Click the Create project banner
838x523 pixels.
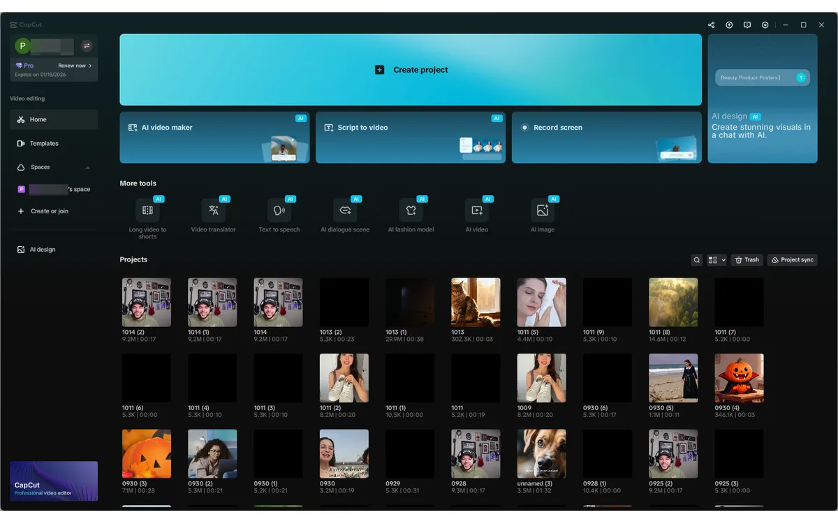[411, 70]
